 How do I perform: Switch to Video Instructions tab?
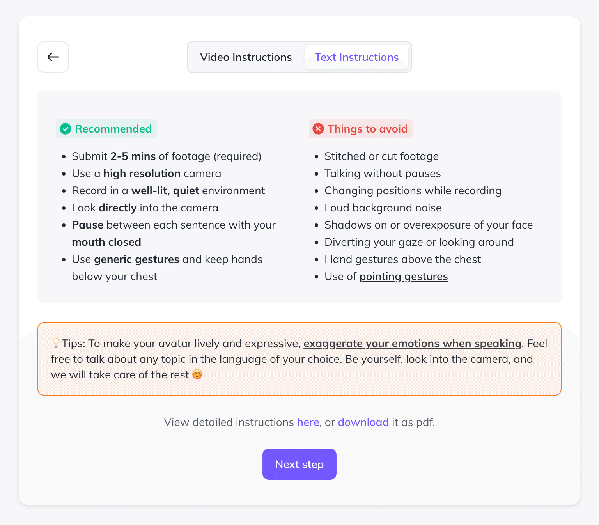tap(246, 57)
